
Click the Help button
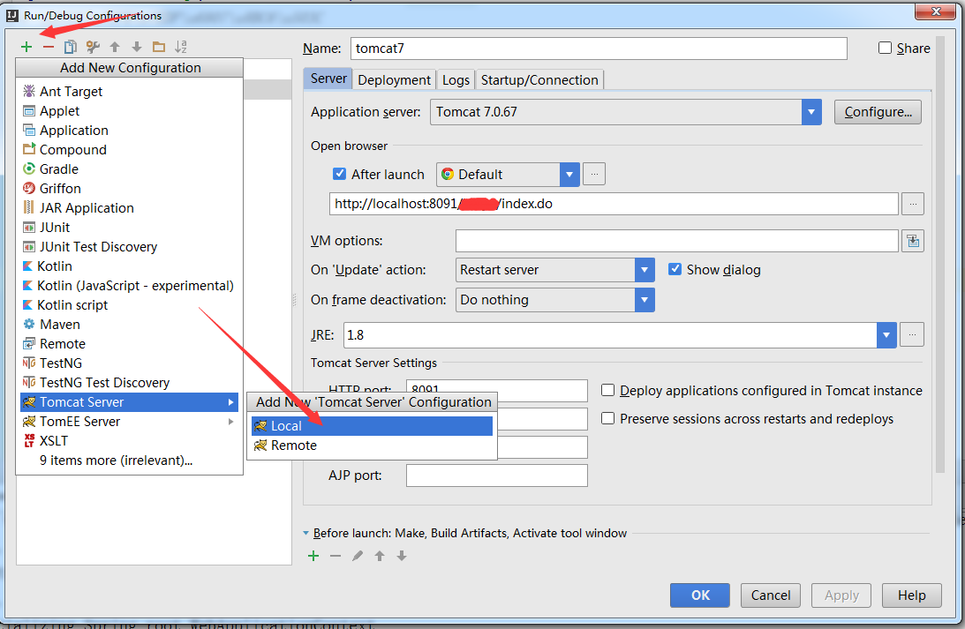(911, 595)
